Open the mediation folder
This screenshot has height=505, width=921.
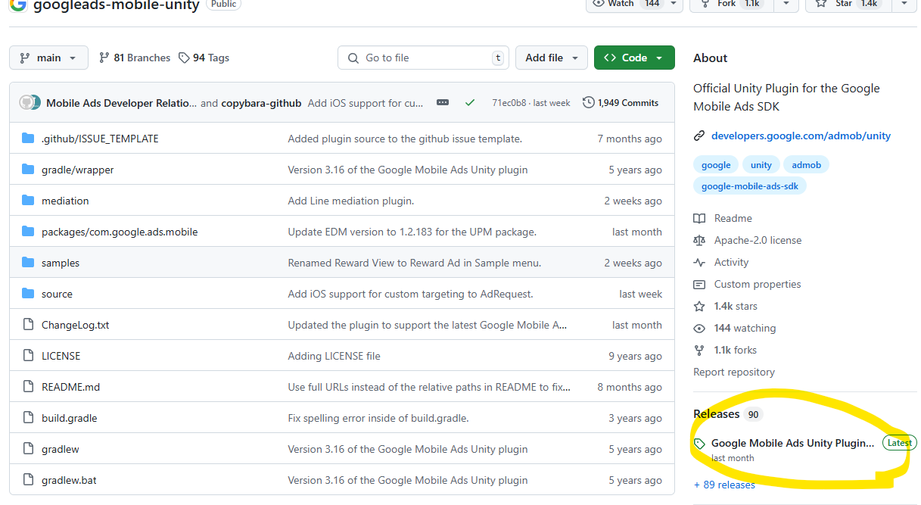[65, 201]
